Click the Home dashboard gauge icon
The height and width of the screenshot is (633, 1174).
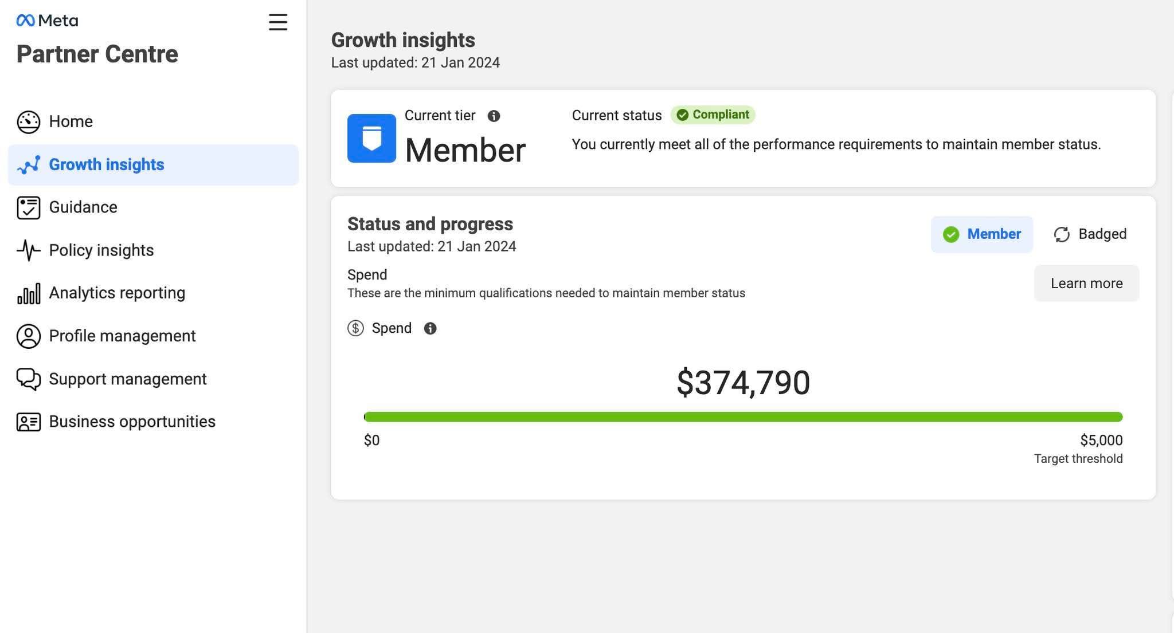pos(28,121)
